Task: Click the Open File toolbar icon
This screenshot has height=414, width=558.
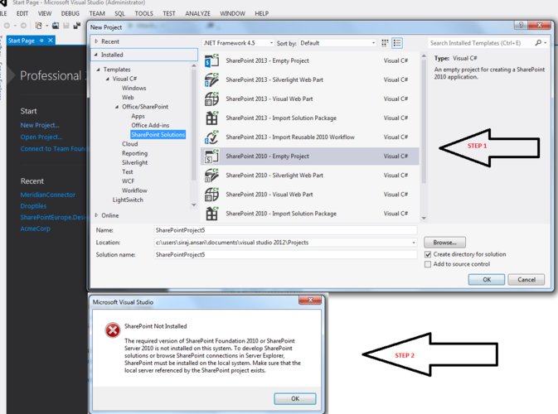Action: tap(56, 26)
